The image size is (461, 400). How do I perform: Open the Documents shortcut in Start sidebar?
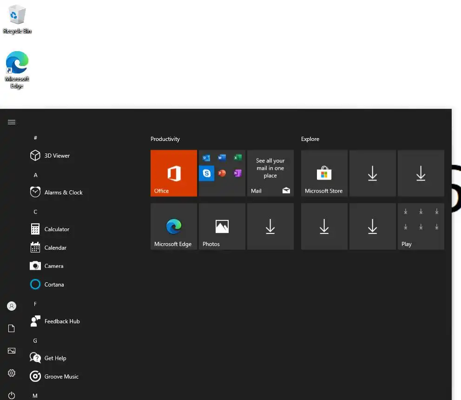tap(12, 328)
